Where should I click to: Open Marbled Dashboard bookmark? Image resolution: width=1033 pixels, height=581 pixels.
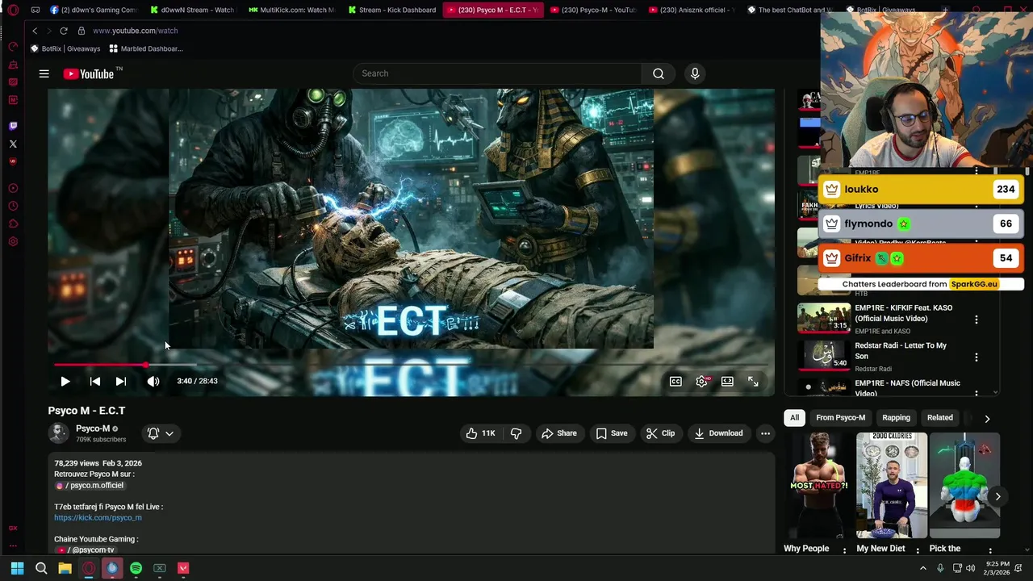[x=146, y=48]
